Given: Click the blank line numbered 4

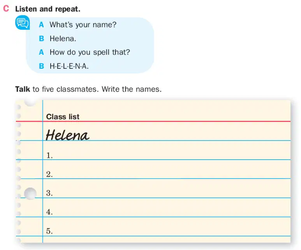Looking at the screenshot, I should pos(166,207).
